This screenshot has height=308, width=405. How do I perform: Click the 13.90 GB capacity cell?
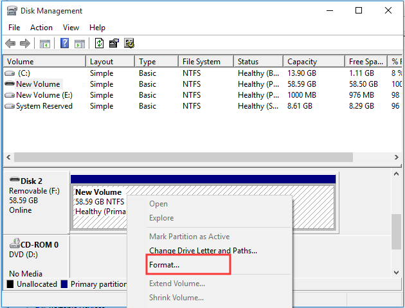301,73
